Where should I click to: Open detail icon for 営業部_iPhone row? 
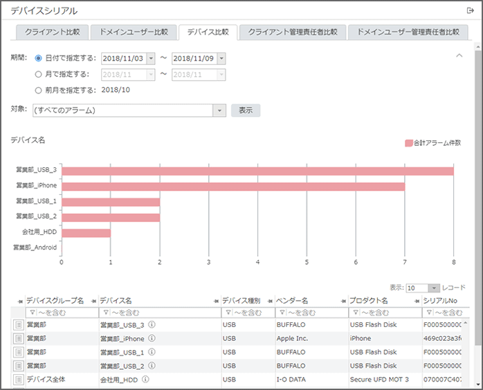(x=19, y=339)
